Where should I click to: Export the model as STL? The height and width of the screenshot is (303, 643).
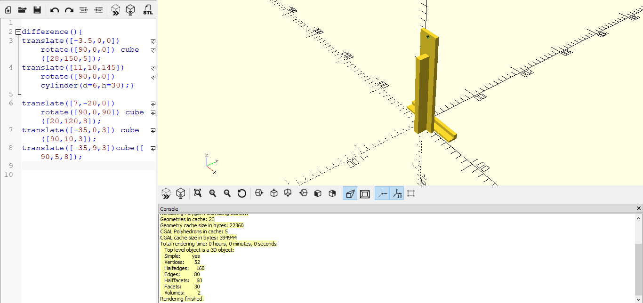click(148, 10)
